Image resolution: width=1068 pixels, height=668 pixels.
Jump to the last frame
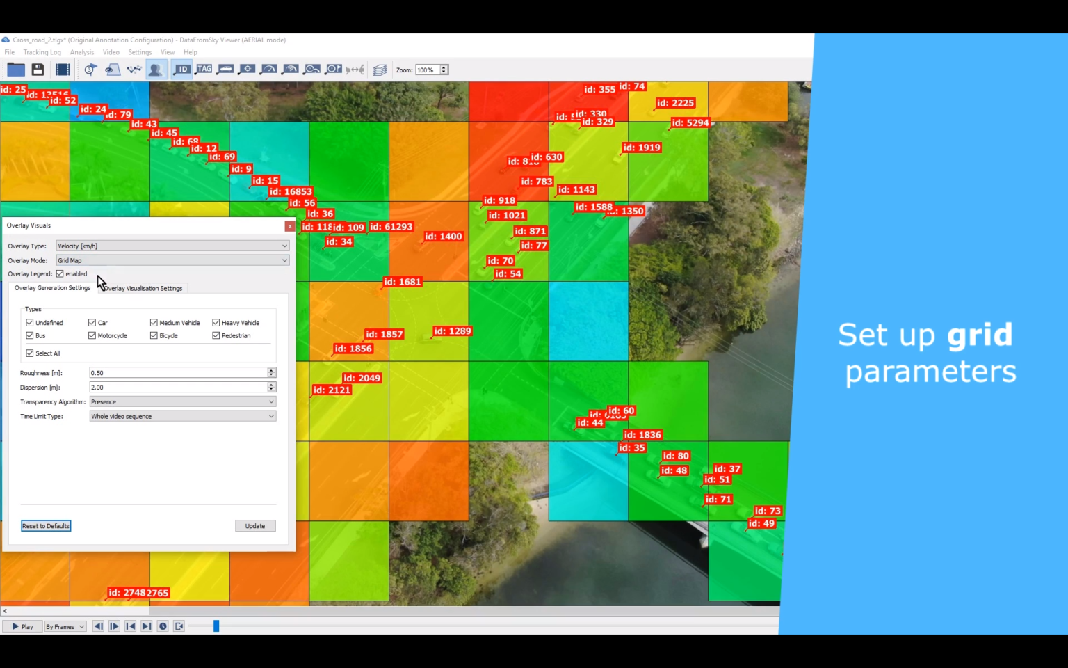(x=146, y=626)
